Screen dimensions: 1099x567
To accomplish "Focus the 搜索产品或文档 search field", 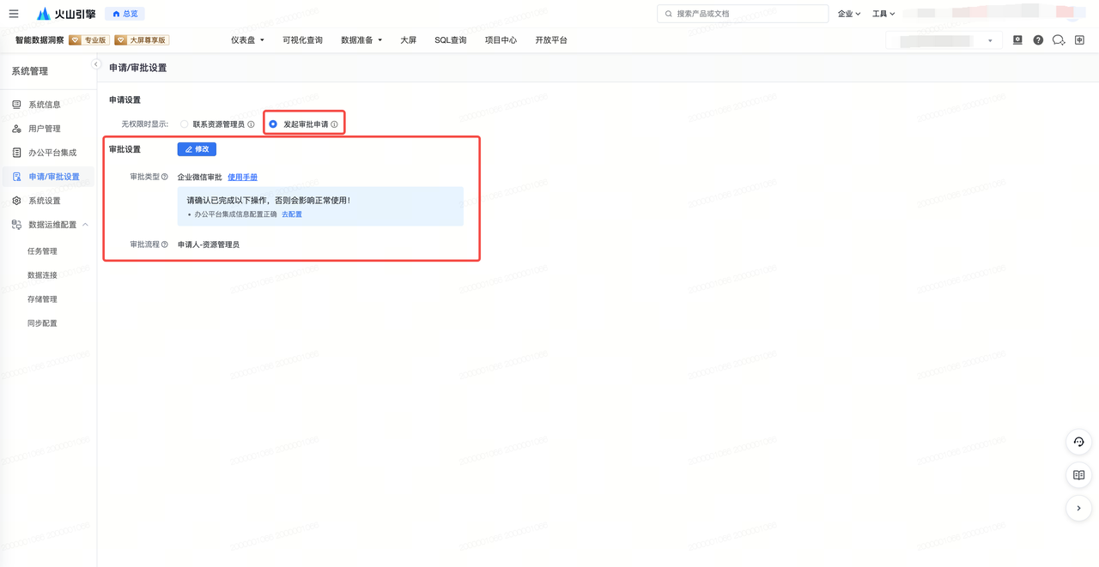I will (743, 14).
